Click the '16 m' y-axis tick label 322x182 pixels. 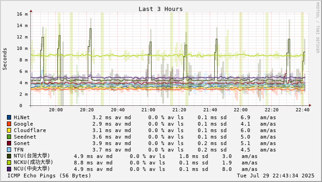point(22,14)
